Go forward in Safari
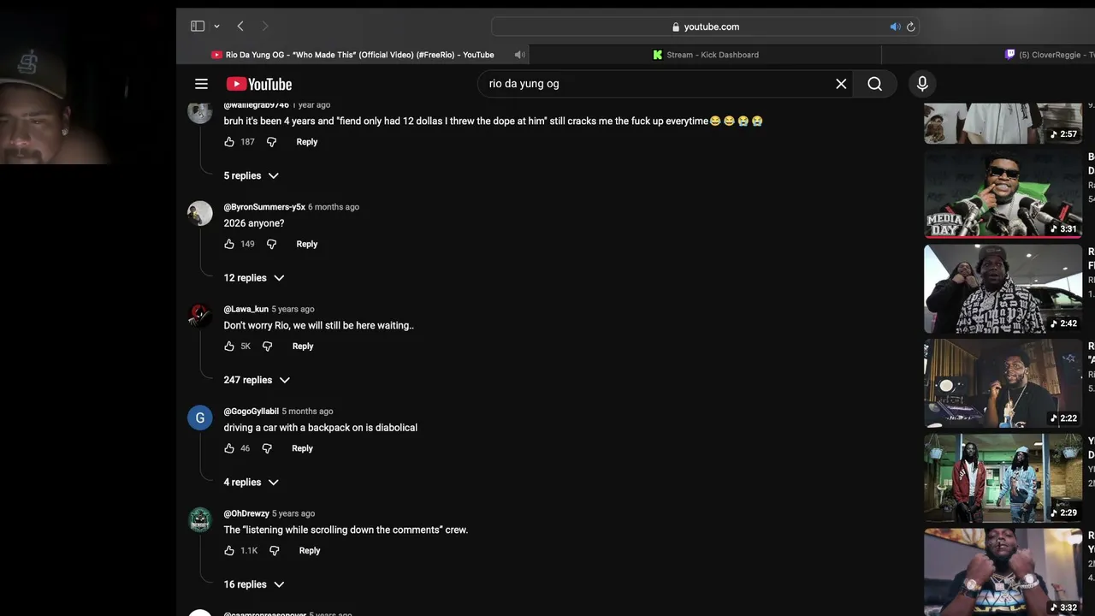Viewport: 1095px width, 616px height. click(x=264, y=27)
